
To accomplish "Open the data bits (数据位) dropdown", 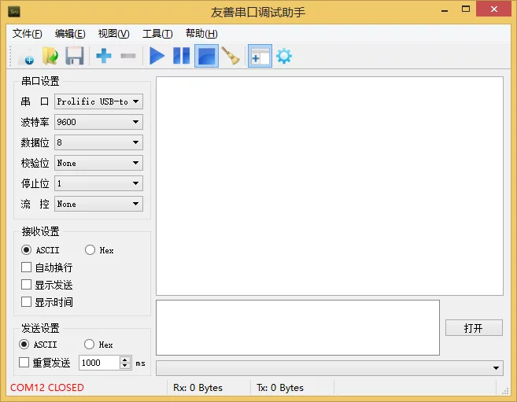I will pos(98,142).
